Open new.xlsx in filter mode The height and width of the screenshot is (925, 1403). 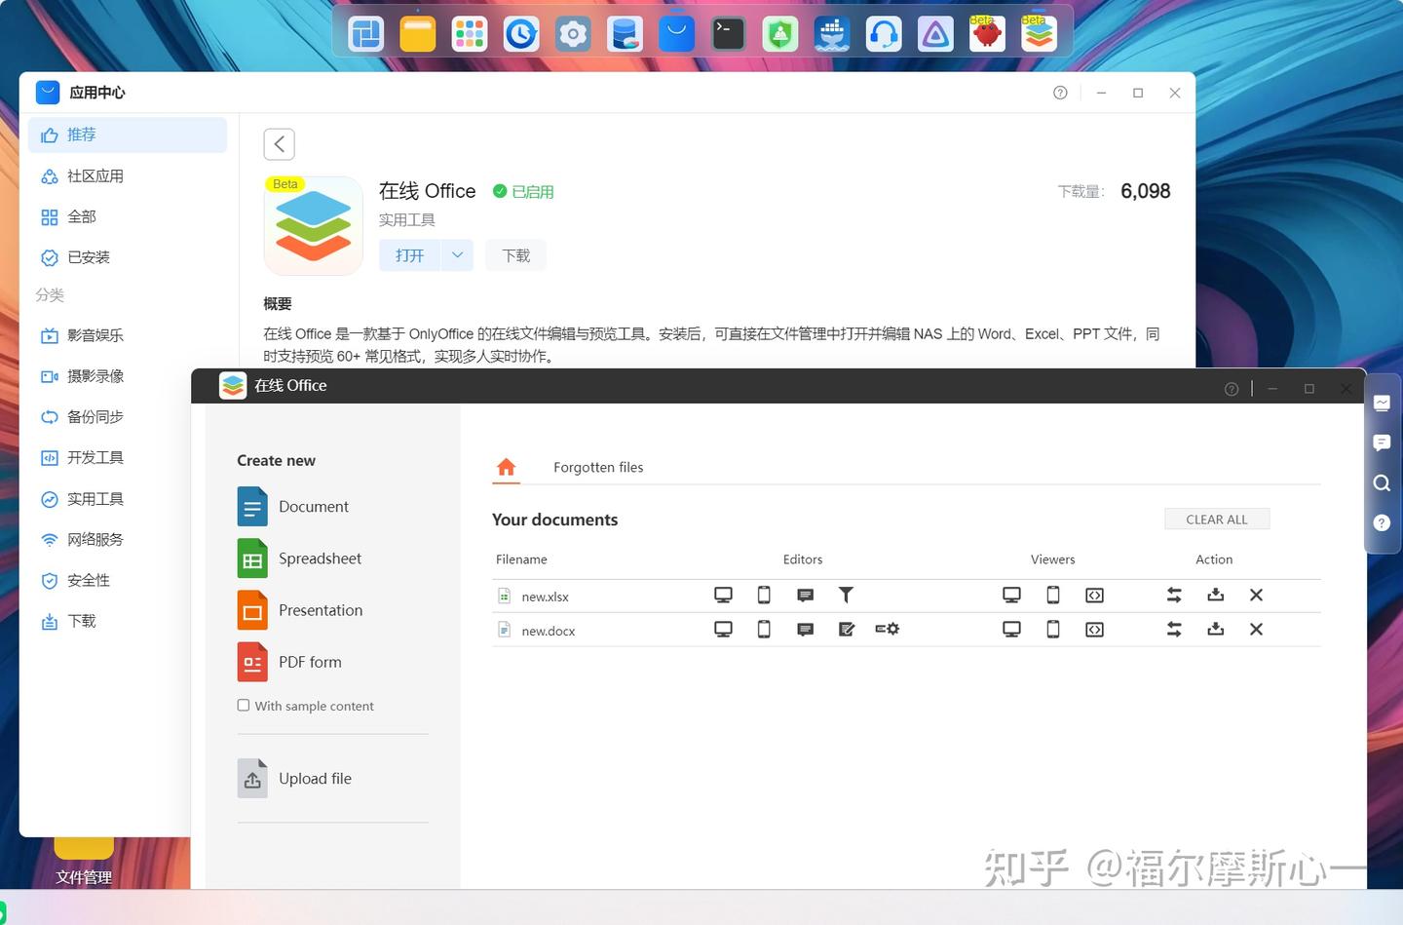coord(846,595)
